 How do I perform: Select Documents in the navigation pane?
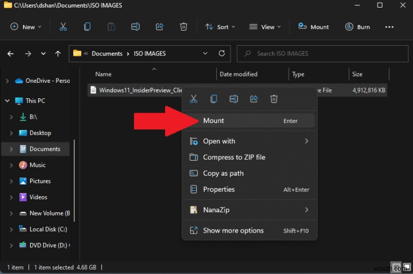point(36,149)
